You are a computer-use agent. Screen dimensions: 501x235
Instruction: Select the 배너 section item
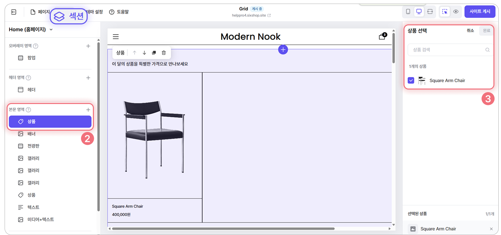point(50,134)
